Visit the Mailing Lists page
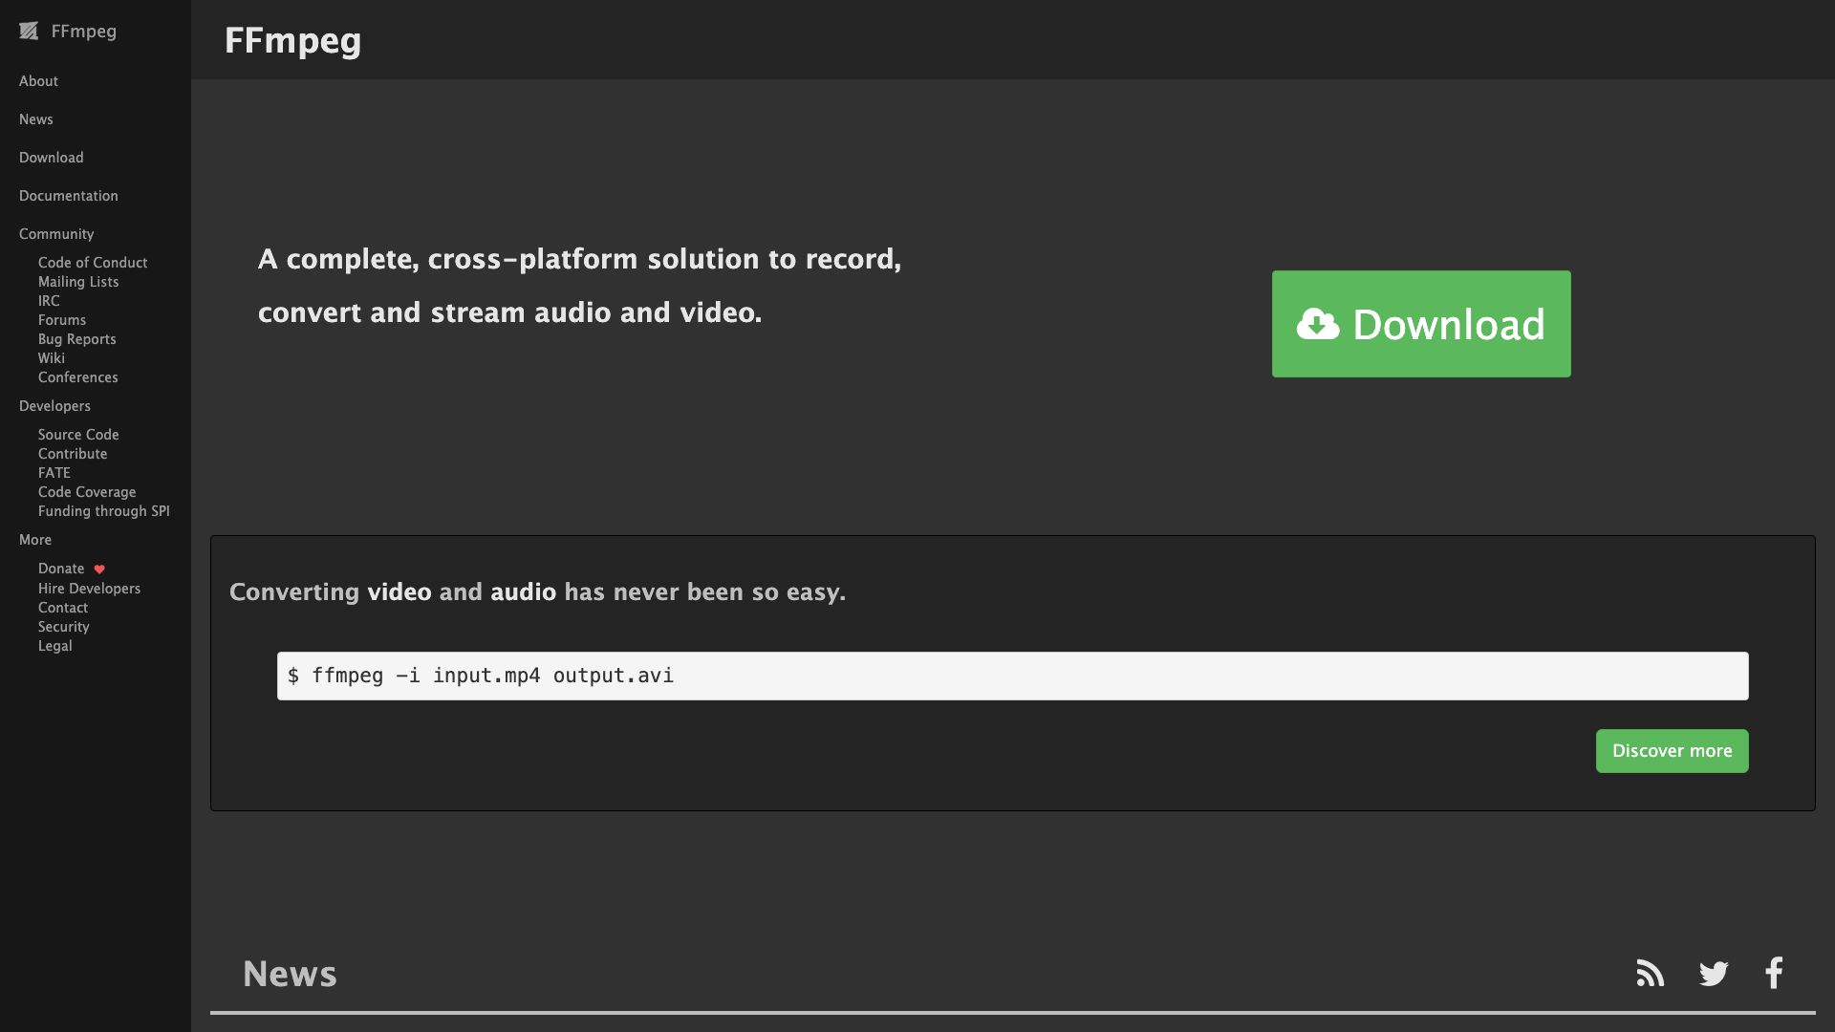 tap(77, 281)
